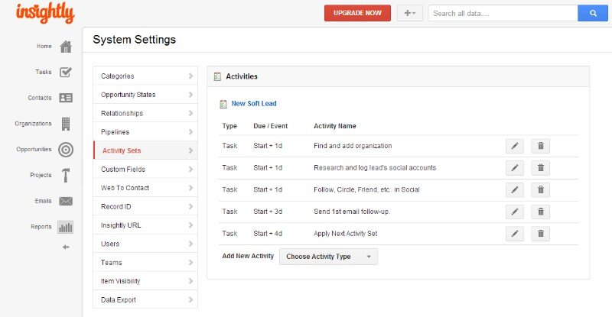Edit the 'Find and add organization' task
The height and width of the screenshot is (317, 612).
(x=515, y=146)
